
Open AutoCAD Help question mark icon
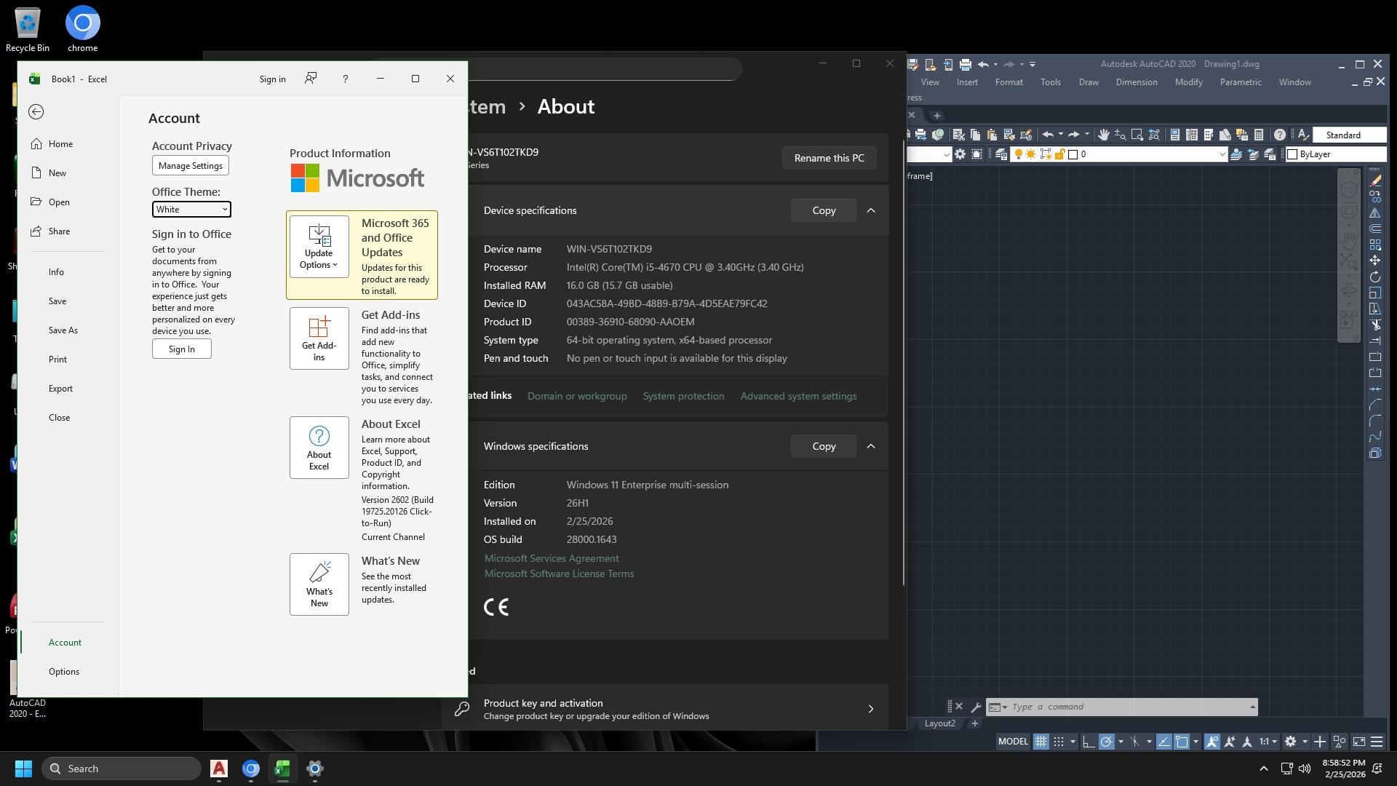click(1279, 135)
